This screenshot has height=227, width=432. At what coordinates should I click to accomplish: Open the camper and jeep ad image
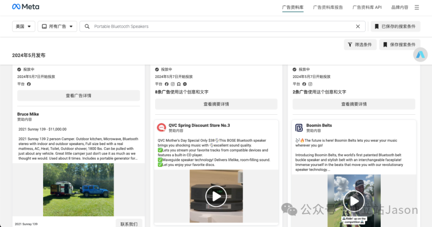78,189
